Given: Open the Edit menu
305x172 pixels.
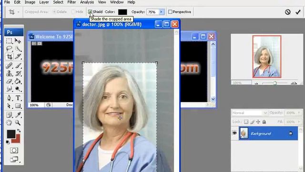Looking at the screenshot, I should tap(17, 2).
